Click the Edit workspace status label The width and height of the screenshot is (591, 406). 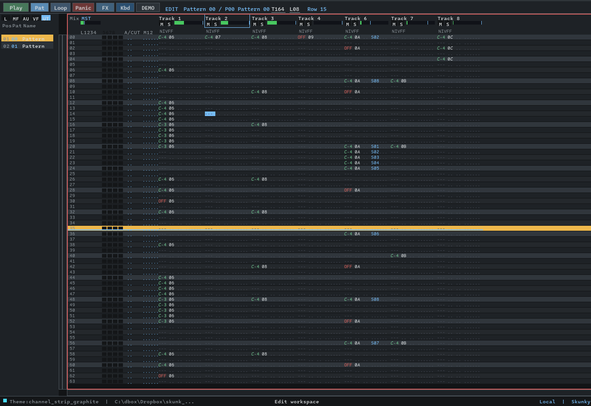(297, 401)
